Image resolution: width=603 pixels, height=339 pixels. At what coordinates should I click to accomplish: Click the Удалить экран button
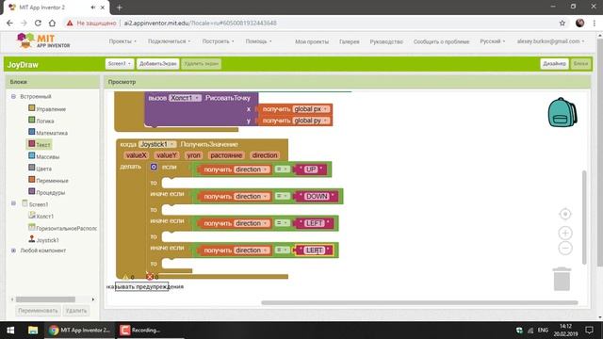201,64
